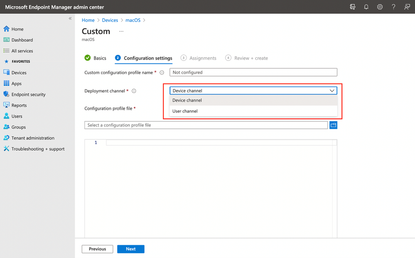Screen dimensions: 415x258
Task: Click the Previous button
Action: click(x=97, y=249)
